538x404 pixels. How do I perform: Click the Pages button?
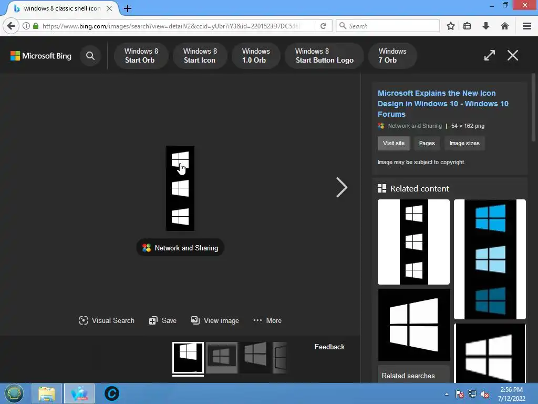coord(427,143)
